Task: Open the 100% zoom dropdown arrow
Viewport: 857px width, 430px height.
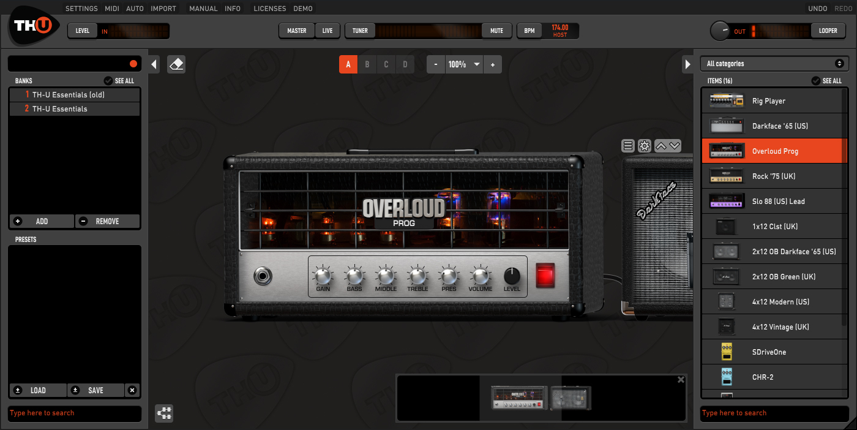Action: 476,64
